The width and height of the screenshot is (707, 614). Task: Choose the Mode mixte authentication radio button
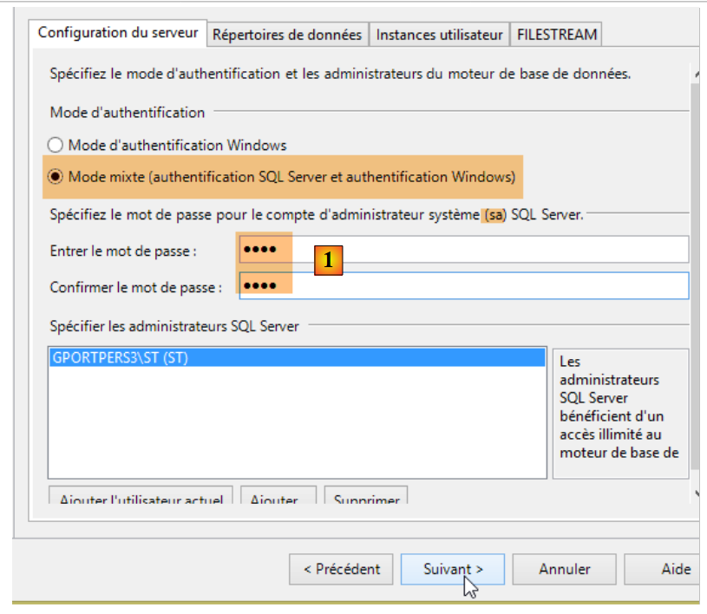56,177
